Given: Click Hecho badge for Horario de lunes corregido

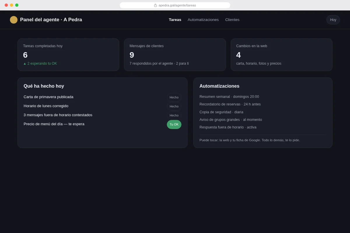Looking at the screenshot, I should tap(174, 106).
